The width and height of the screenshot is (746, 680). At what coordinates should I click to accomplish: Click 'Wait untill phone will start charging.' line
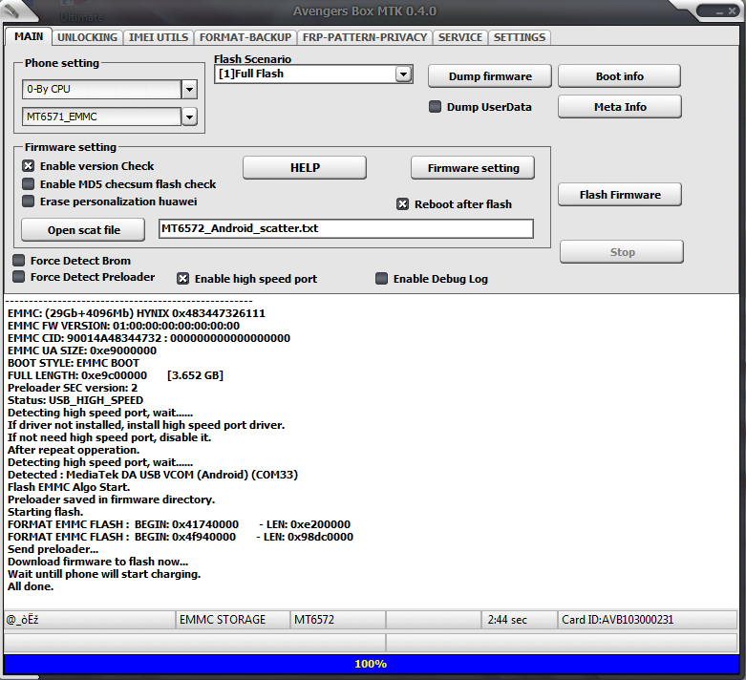104,574
